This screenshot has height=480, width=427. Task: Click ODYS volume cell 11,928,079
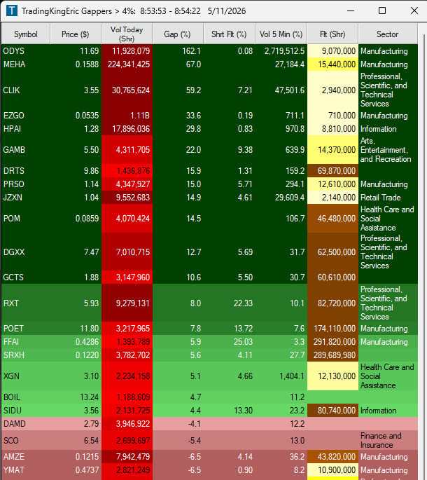127,51
